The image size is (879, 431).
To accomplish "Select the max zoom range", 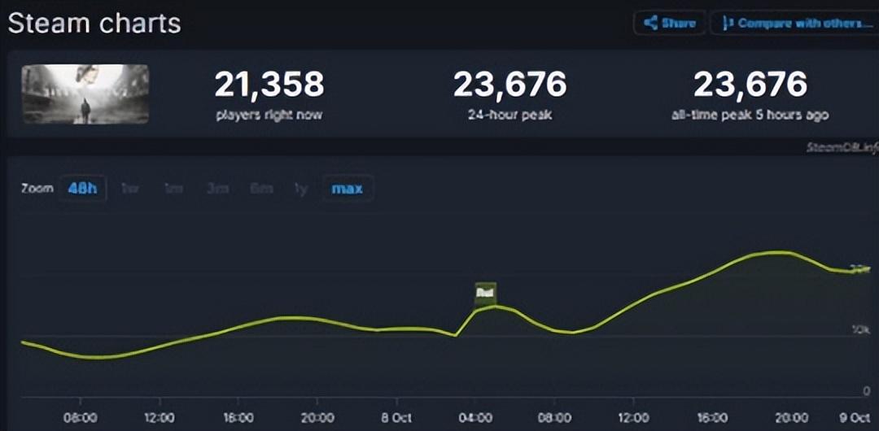I will pyautogui.click(x=348, y=189).
